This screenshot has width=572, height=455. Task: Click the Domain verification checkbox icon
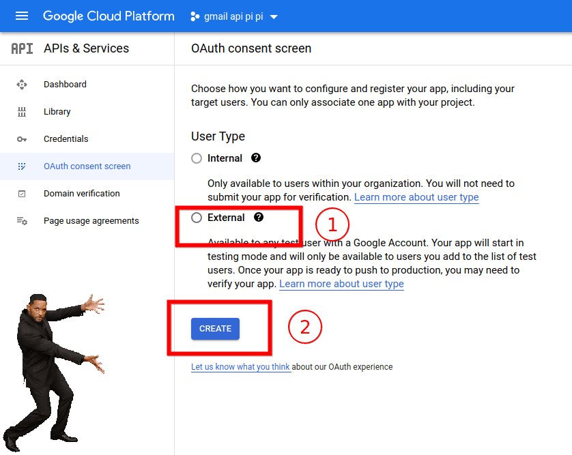click(22, 194)
